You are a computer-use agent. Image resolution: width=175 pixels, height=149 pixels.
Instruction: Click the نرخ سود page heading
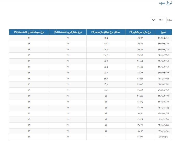(x=165, y=3)
